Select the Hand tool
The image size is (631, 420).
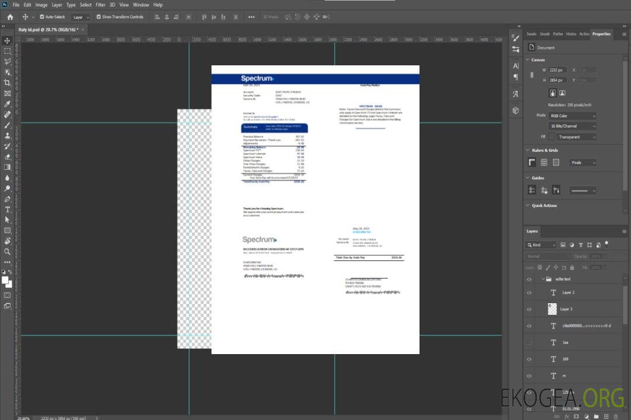click(7, 241)
